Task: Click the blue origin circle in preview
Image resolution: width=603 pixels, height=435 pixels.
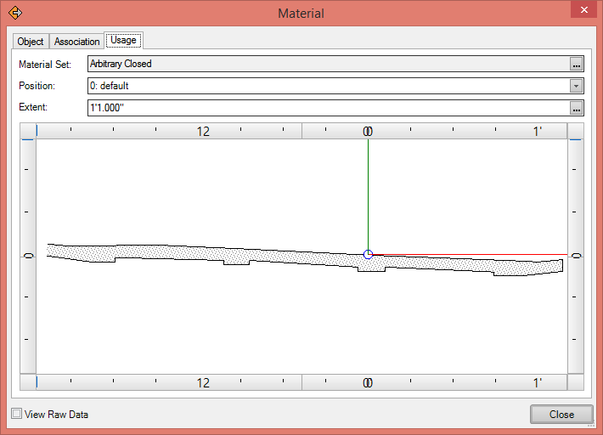Action: (368, 254)
